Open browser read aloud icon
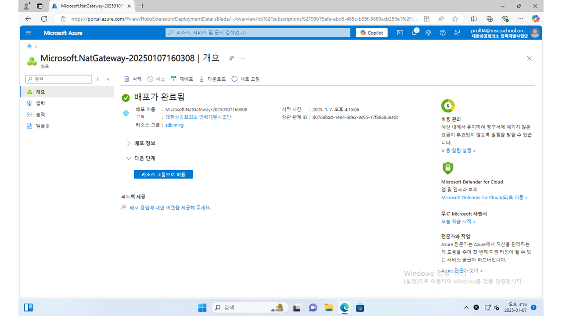 (x=441, y=19)
